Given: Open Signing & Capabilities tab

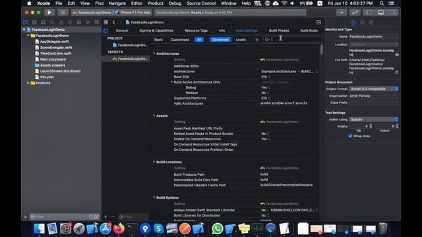Looking at the screenshot, I should pos(156,31).
